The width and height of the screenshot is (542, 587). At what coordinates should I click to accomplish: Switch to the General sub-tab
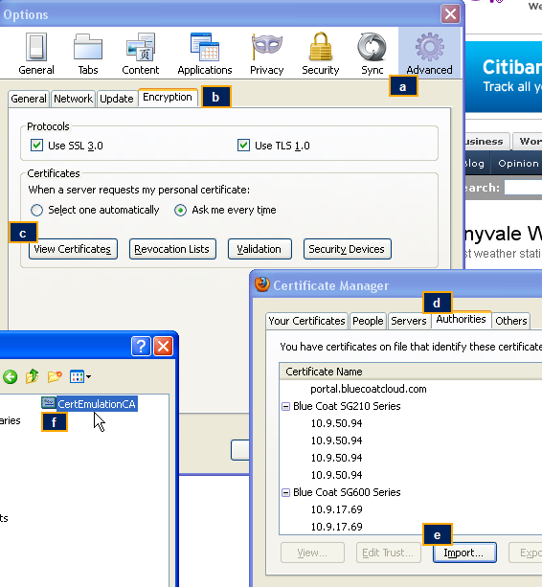(x=29, y=99)
